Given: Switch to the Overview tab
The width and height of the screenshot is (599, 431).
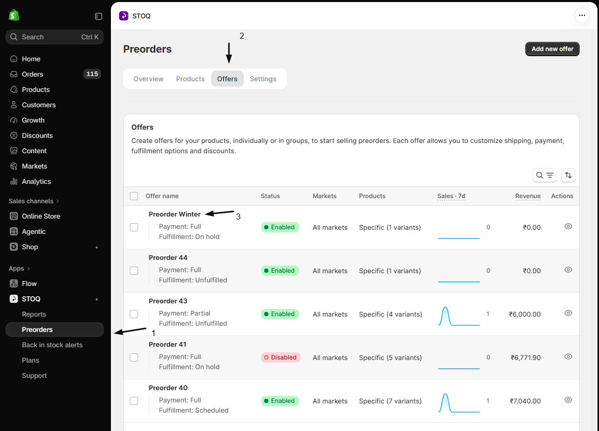Looking at the screenshot, I should [x=148, y=79].
